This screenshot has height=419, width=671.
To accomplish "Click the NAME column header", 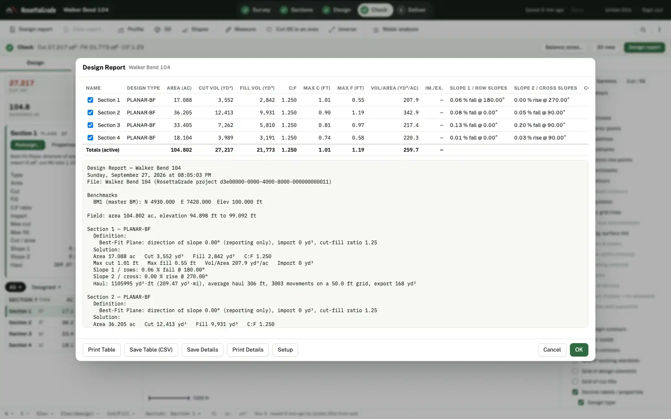I will pyautogui.click(x=93, y=88).
